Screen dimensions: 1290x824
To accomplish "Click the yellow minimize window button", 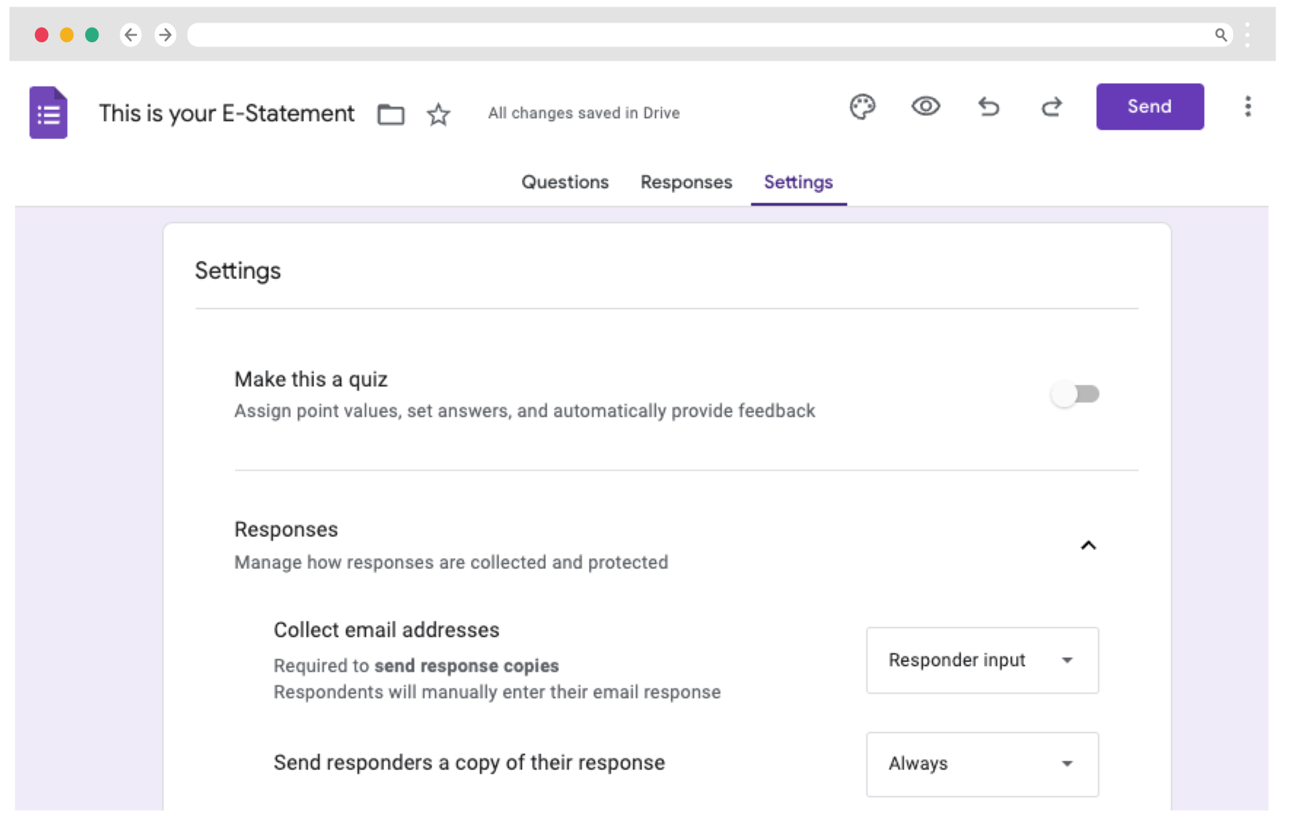I will pos(66,34).
